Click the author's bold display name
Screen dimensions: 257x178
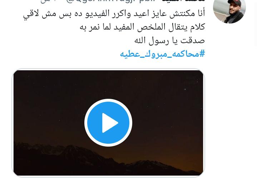pos(183,1)
